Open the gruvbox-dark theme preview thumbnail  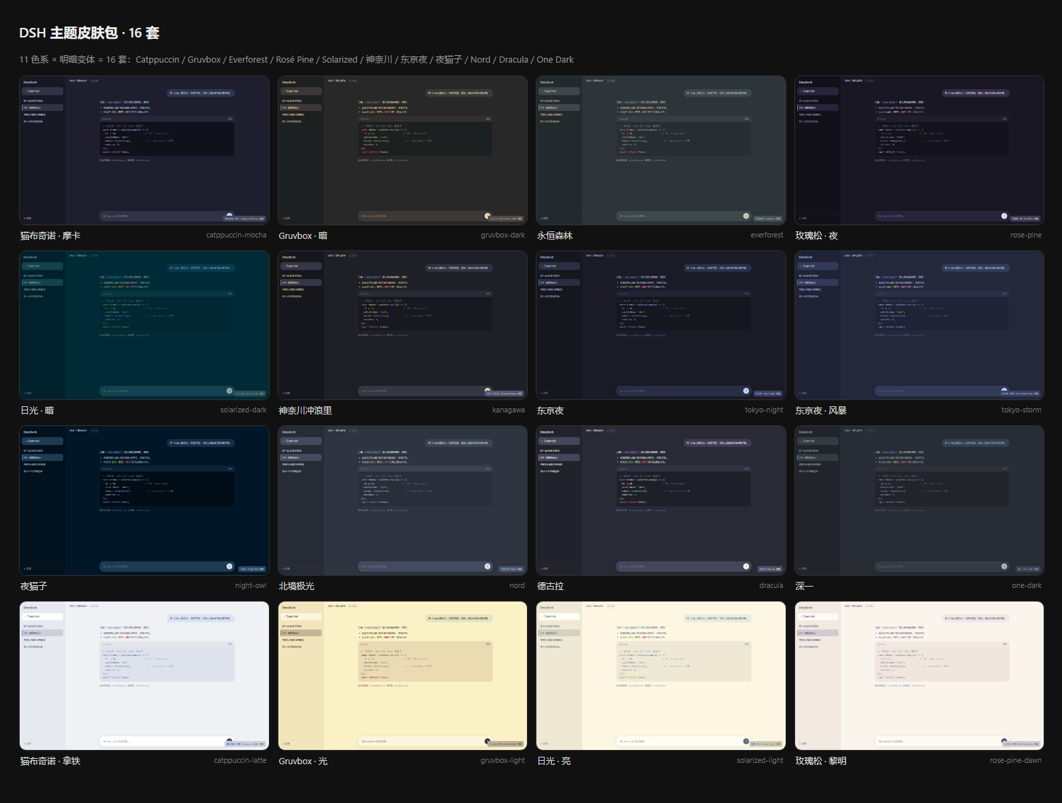[x=402, y=150]
